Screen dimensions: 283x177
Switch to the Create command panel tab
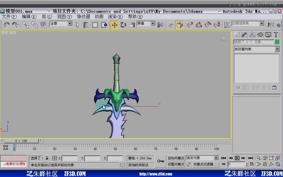pos(236,35)
